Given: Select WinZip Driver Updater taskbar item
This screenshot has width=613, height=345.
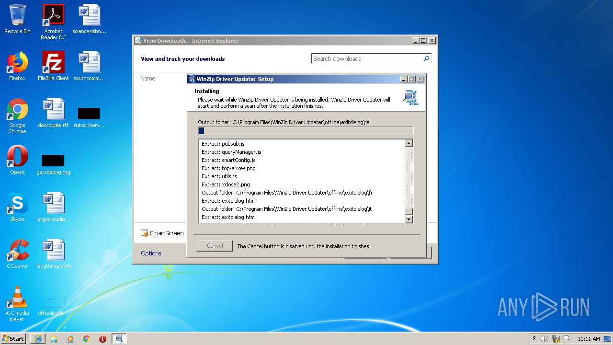Looking at the screenshot, I should (x=119, y=339).
